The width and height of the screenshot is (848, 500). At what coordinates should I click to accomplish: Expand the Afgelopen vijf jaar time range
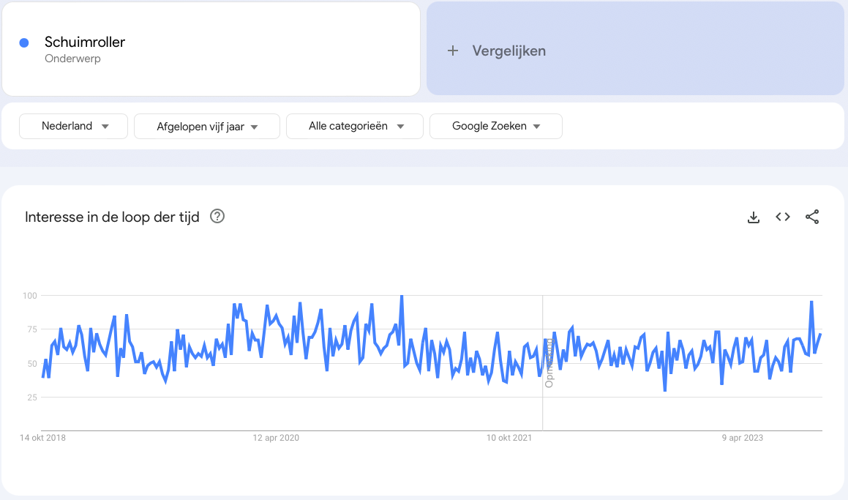207,127
